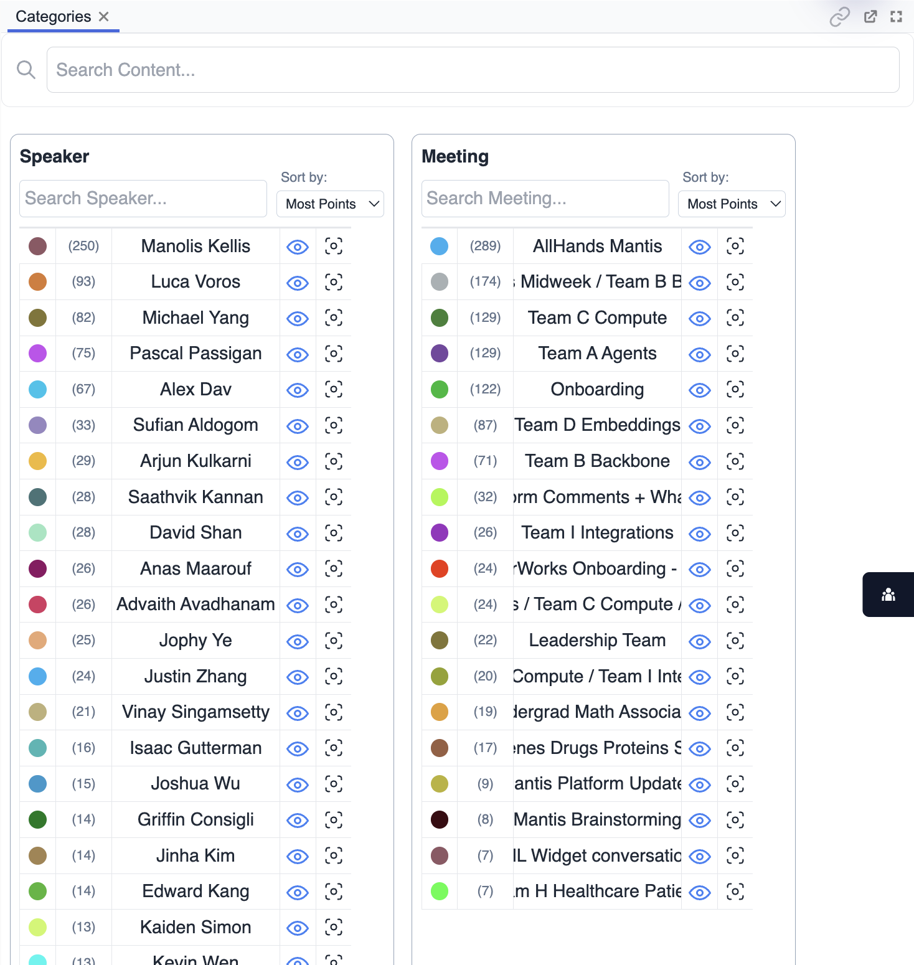Viewport: 914px width, 965px height.
Task: Click the Search Content input field
Action: pos(473,70)
